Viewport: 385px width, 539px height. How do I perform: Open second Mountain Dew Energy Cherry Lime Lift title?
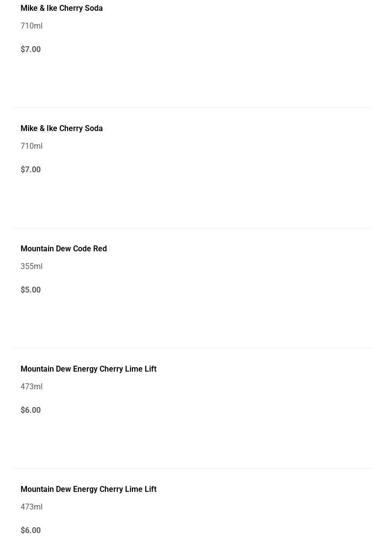88,489
